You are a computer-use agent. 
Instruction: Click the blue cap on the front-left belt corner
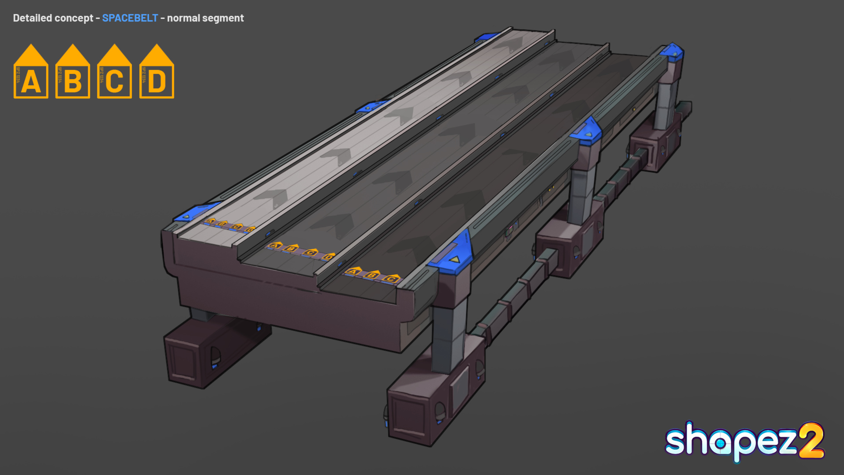[x=197, y=212]
